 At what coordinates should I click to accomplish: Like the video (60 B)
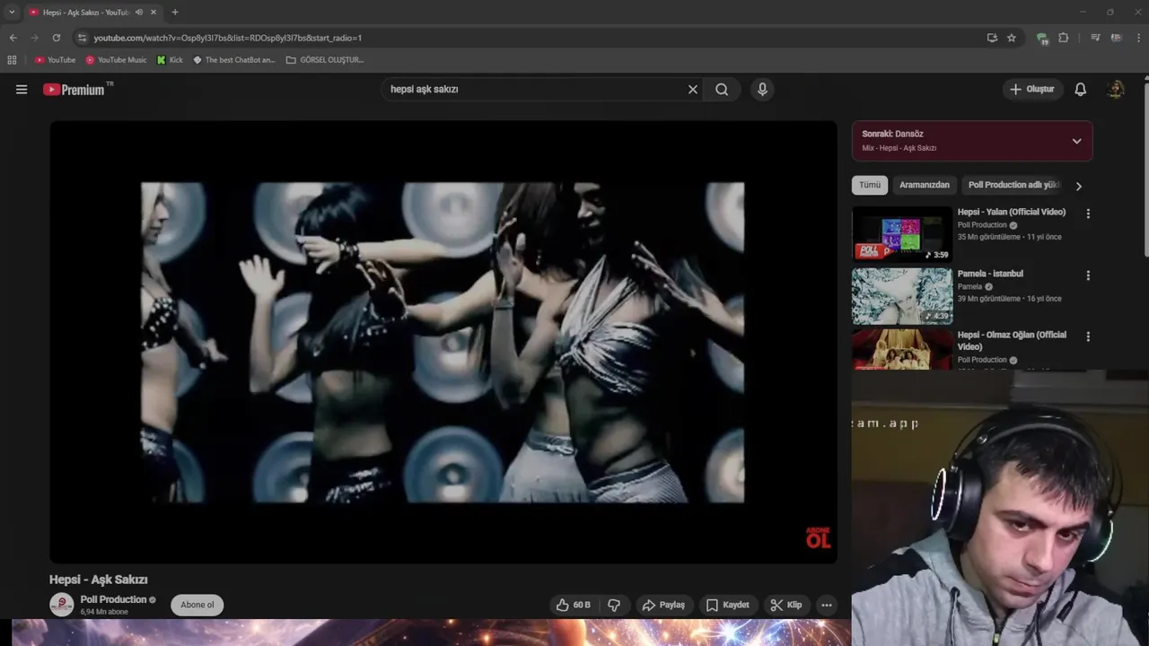(573, 606)
